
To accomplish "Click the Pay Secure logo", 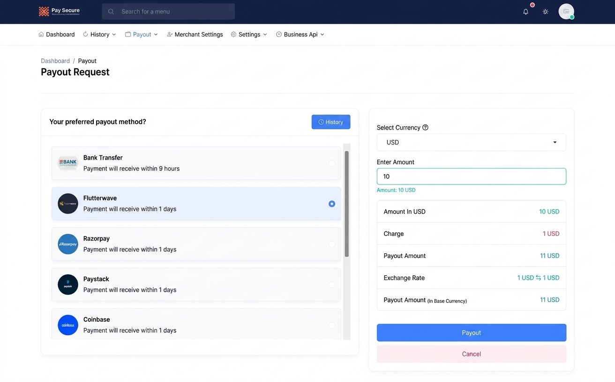I will coord(60,12).
